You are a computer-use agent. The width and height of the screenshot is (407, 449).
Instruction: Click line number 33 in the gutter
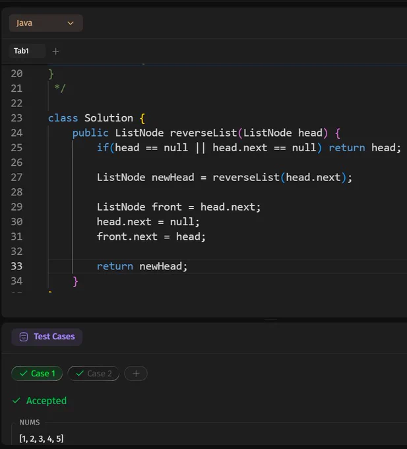16,266
